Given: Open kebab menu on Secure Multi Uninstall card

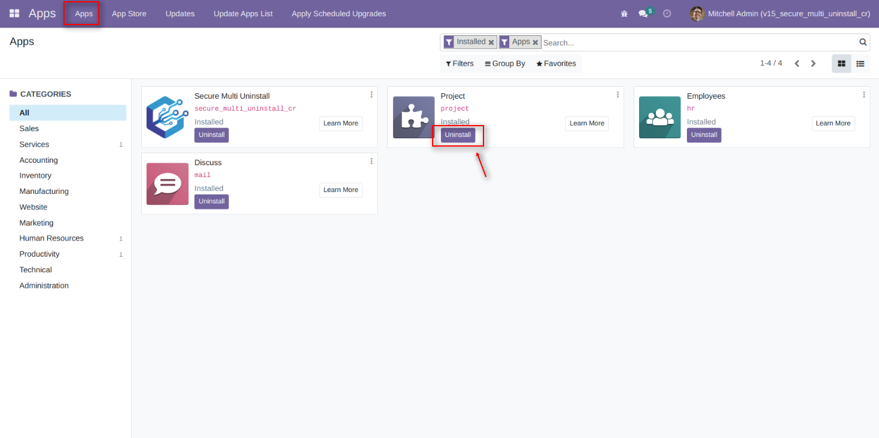Looking at the screenshot, I should [x=372, y=95].
